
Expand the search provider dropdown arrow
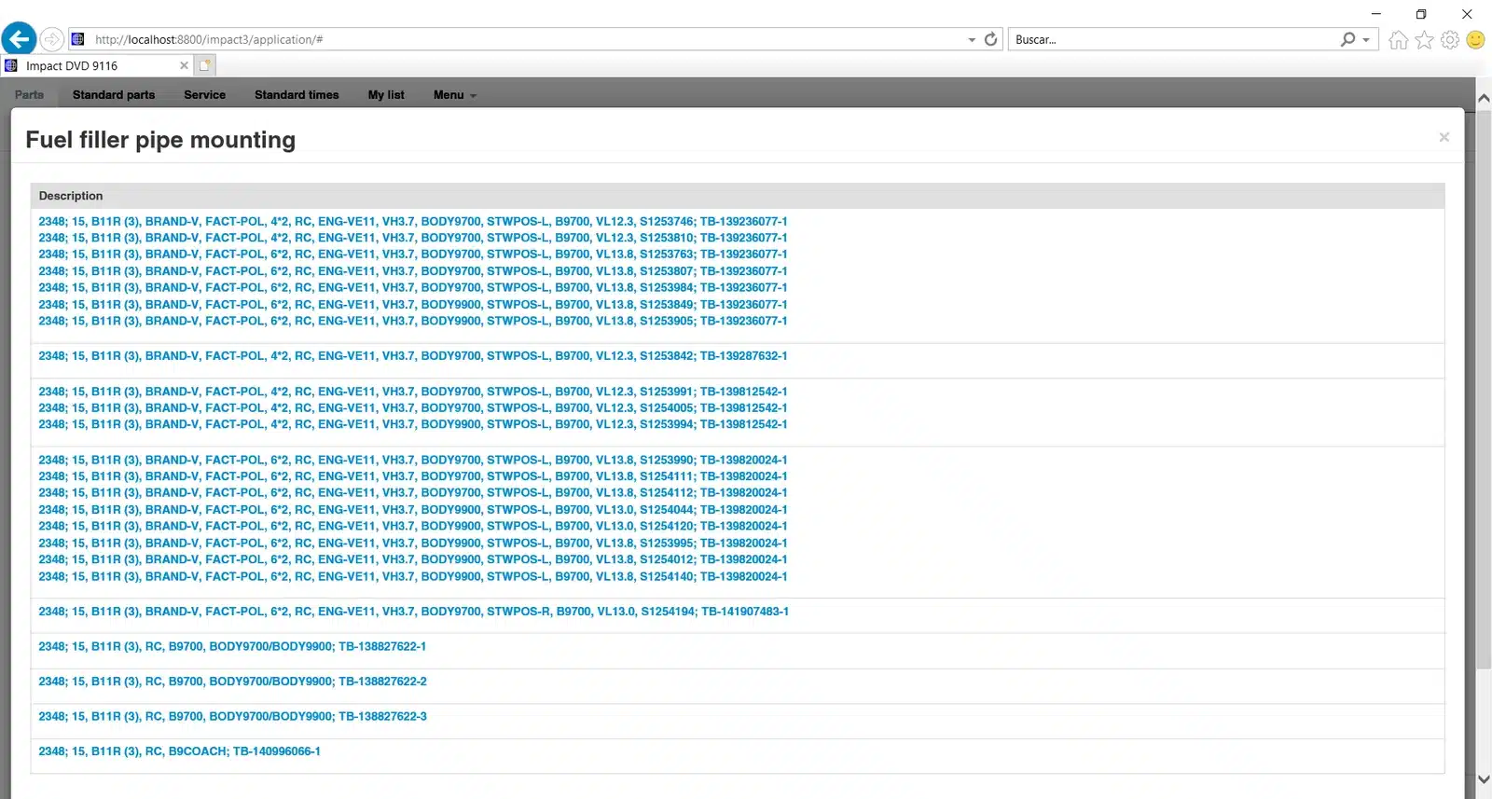(1366, 40)
